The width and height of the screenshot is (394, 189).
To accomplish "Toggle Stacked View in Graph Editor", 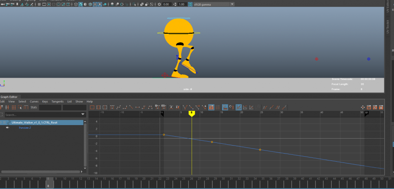I will click(245, 107).
